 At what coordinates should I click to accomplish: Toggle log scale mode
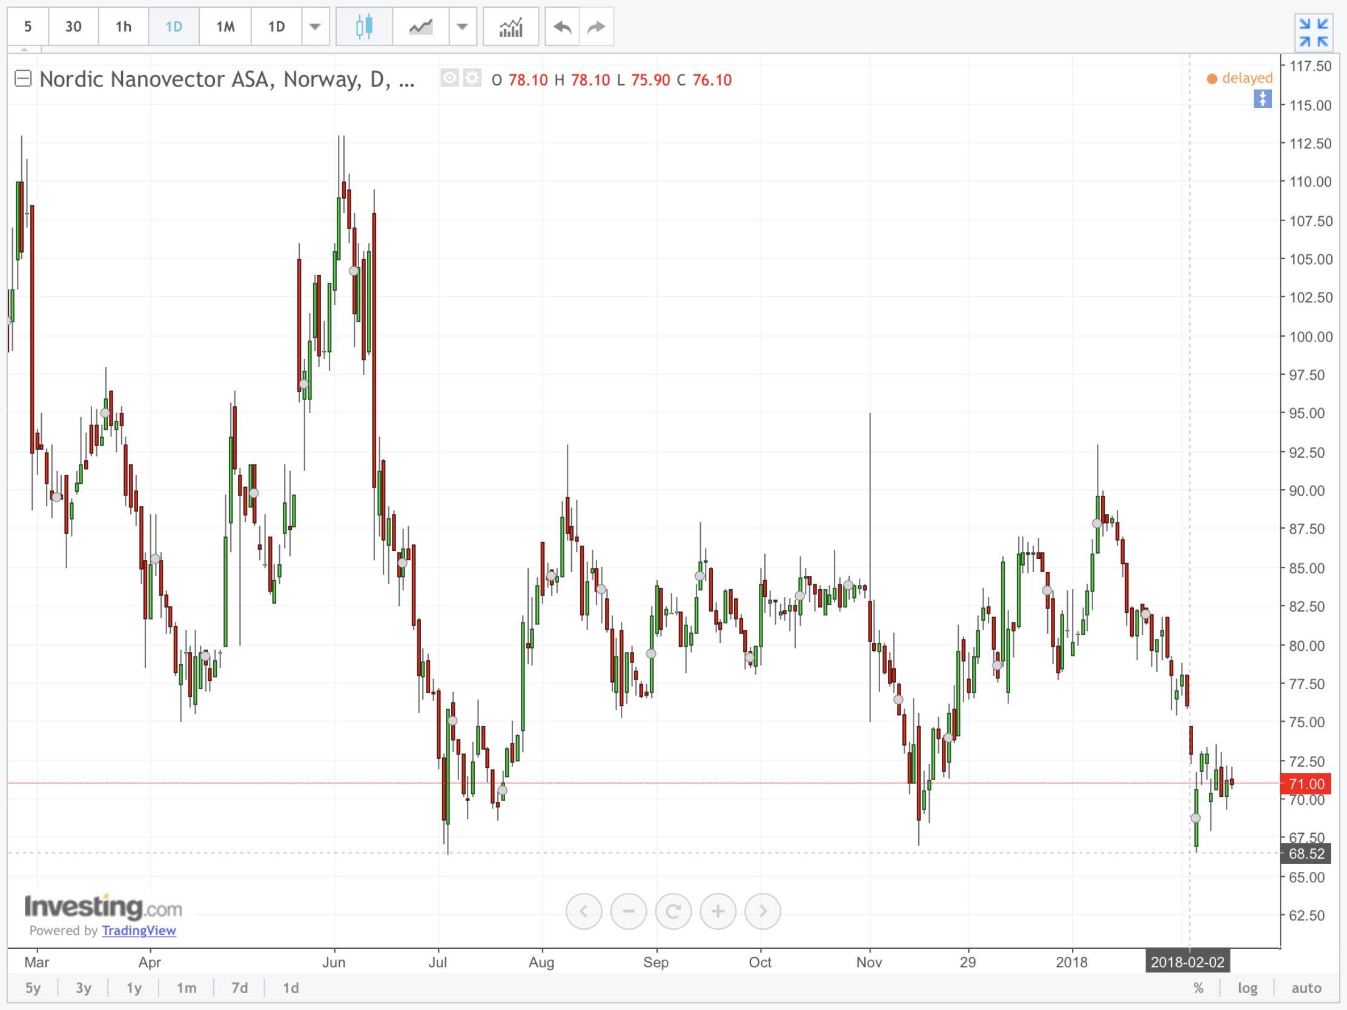point(1248,988)
